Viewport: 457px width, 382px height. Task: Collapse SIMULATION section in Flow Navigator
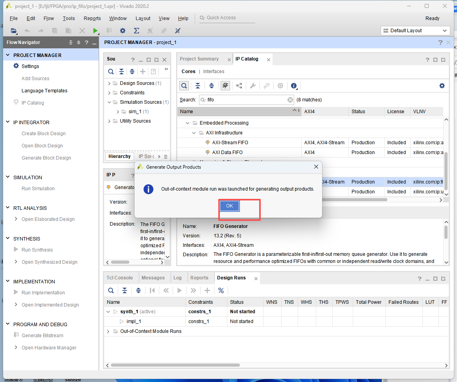tap(8, 177)
